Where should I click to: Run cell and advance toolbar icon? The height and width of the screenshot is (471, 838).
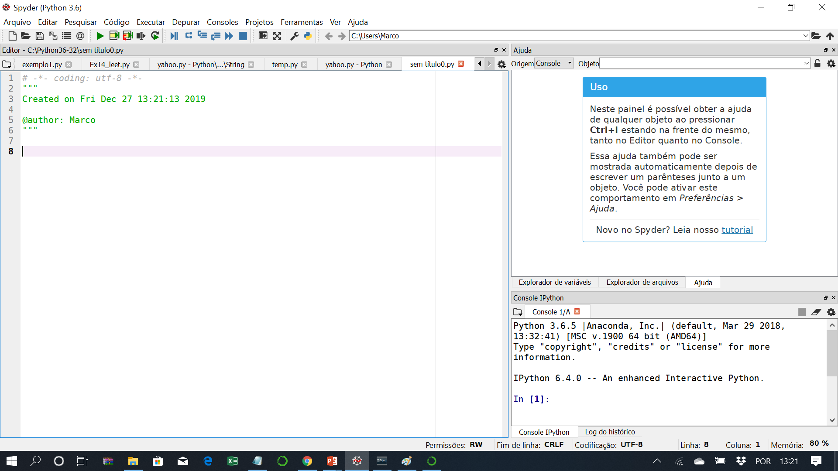(127, 36)
